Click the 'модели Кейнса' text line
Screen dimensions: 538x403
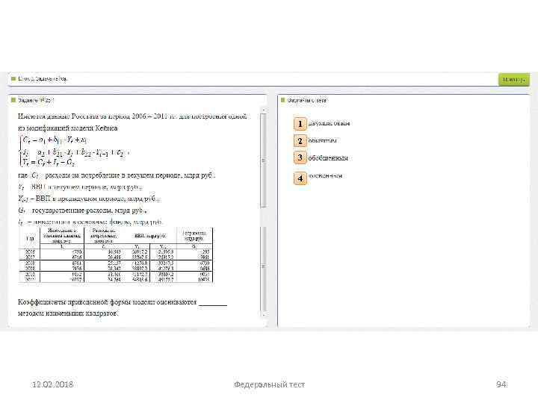[x=67, y=128]
